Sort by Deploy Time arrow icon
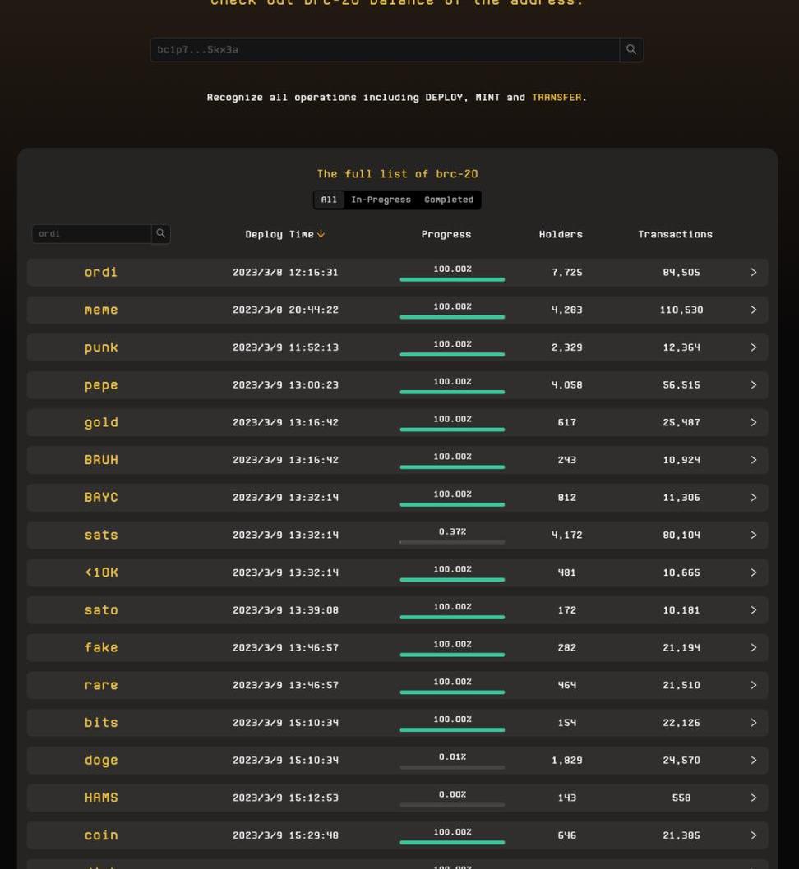The image size is (799, 869). [x=321, y=235]
